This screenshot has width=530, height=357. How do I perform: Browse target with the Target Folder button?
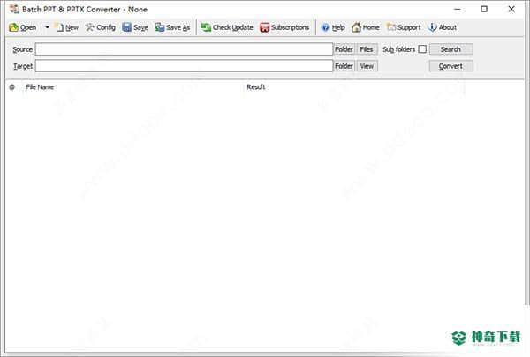[344, 66]
